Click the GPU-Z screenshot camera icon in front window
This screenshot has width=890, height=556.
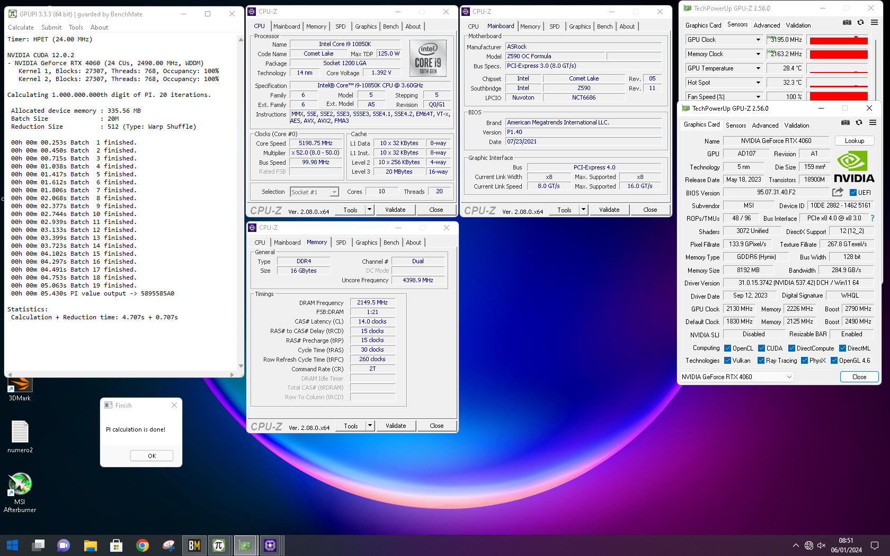[x=845, y=122]
